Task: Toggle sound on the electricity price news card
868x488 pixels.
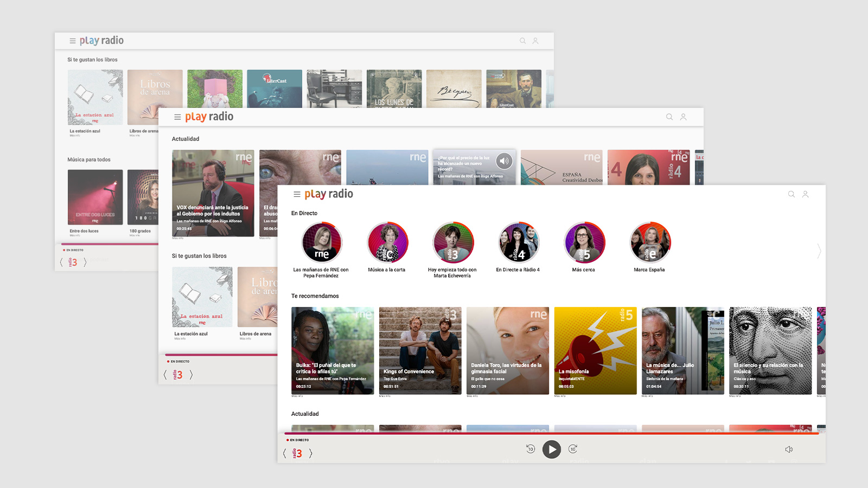Action: pyautogui.click(x=505, y=161)
